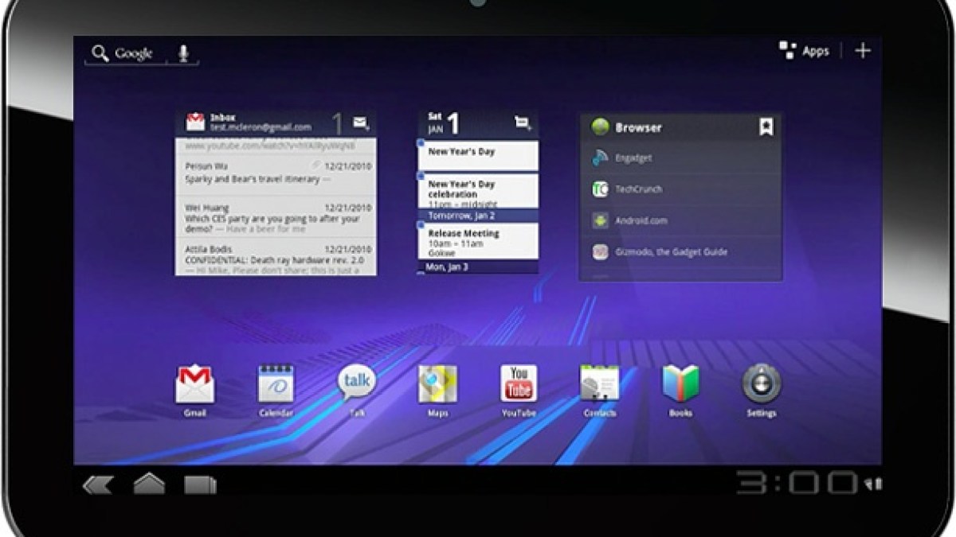This screenshot has width=956, height=537.
Task: Compose new email in Gmail widget
Action: 361,123
